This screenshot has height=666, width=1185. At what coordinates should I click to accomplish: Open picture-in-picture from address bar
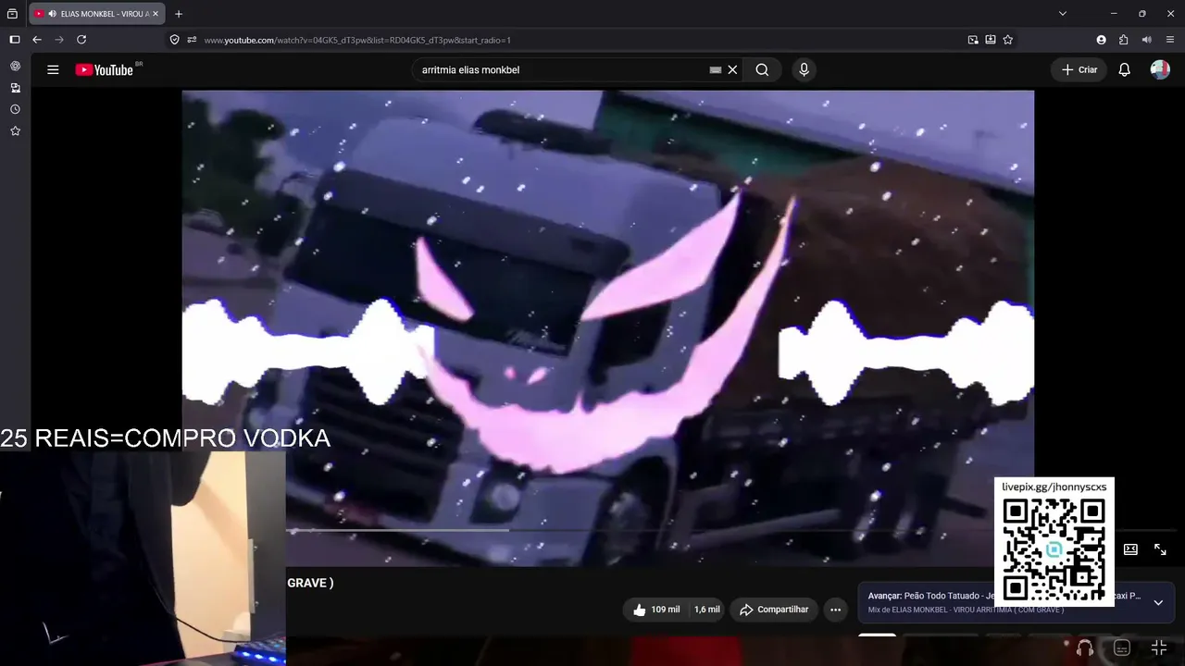973,40
